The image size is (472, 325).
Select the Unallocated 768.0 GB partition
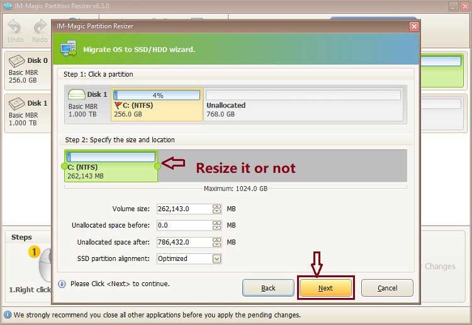tap(303, 104)
